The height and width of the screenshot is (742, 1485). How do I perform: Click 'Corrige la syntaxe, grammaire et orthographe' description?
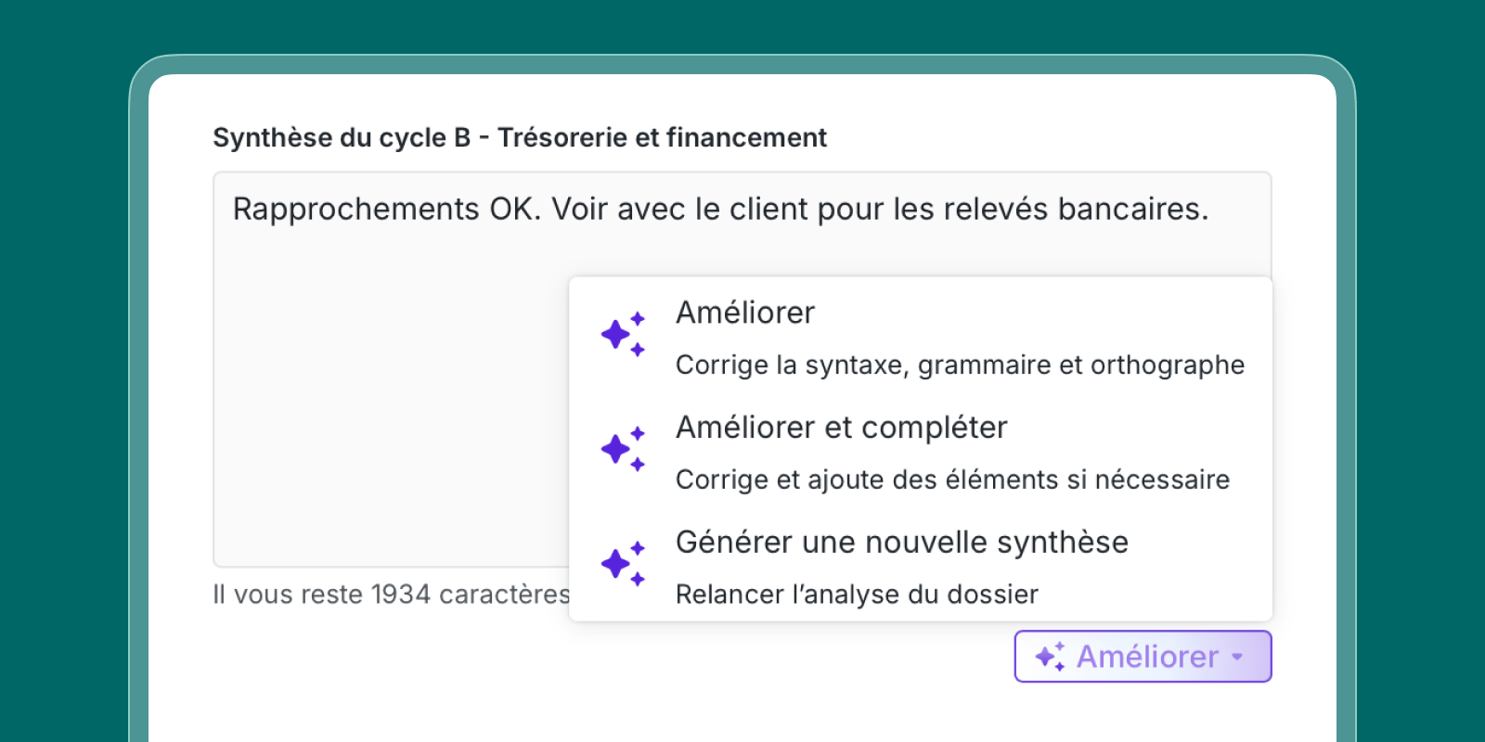(960, 365)
